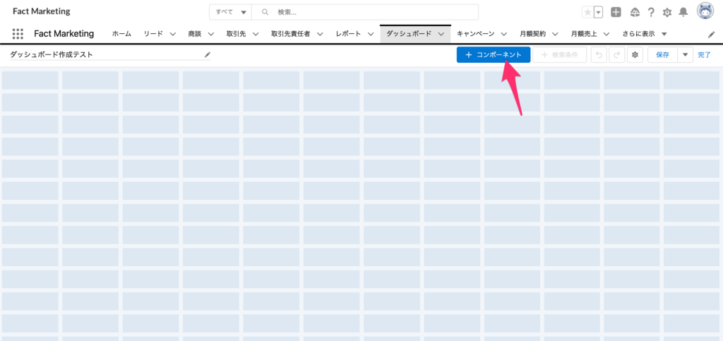Click 完了 to finish editing
723x341 pixels.
pyautogui.click(x=704, y=55)
